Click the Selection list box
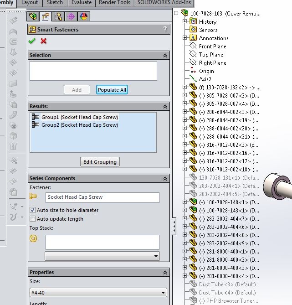The width and height of the screenshot is (292, 305). click(x=93, y=71)
